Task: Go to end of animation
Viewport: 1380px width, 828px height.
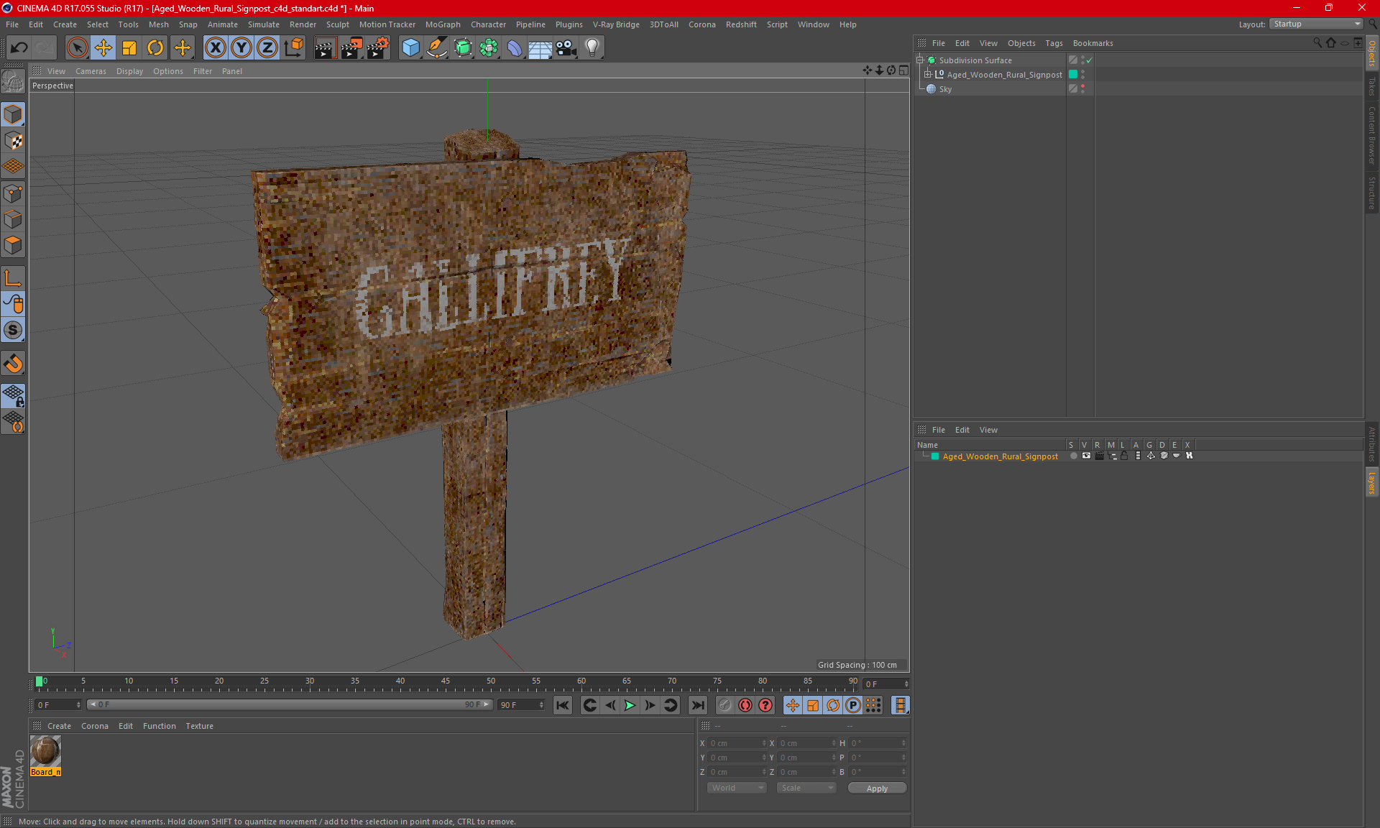Action: coord(697,705)
